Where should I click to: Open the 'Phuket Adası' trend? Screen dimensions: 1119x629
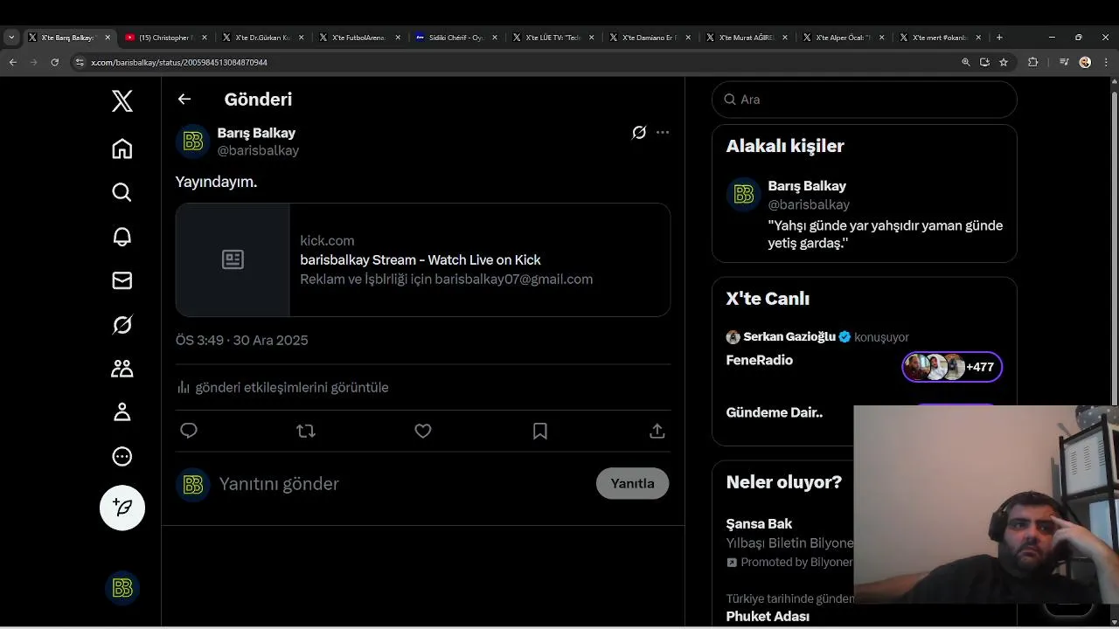(768, 617)
